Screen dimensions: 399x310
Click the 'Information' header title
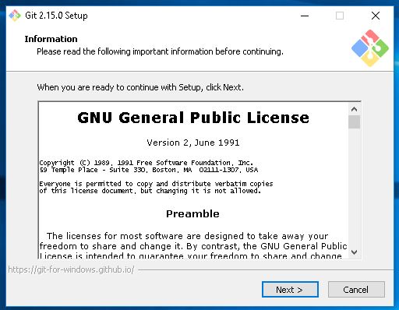pos(51,39)
